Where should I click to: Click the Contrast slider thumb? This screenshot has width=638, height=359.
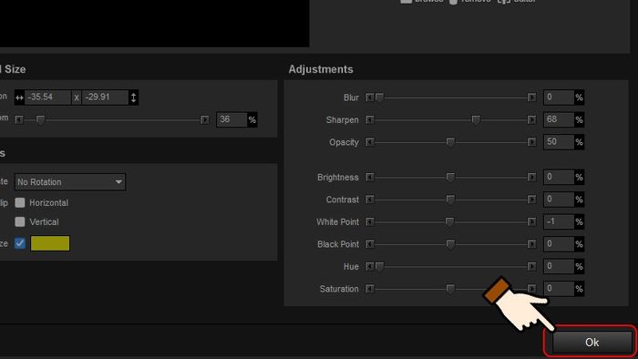coord(450,200)
